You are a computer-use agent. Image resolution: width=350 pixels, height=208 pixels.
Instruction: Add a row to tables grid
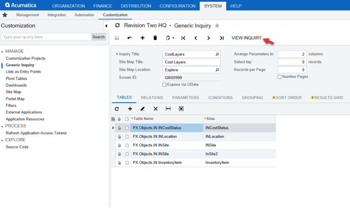coord(130,108)
